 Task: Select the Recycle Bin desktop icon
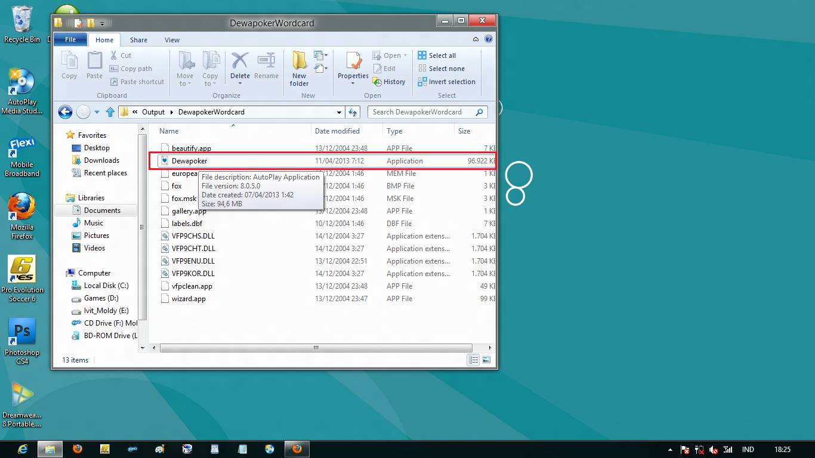coord(22,24)
